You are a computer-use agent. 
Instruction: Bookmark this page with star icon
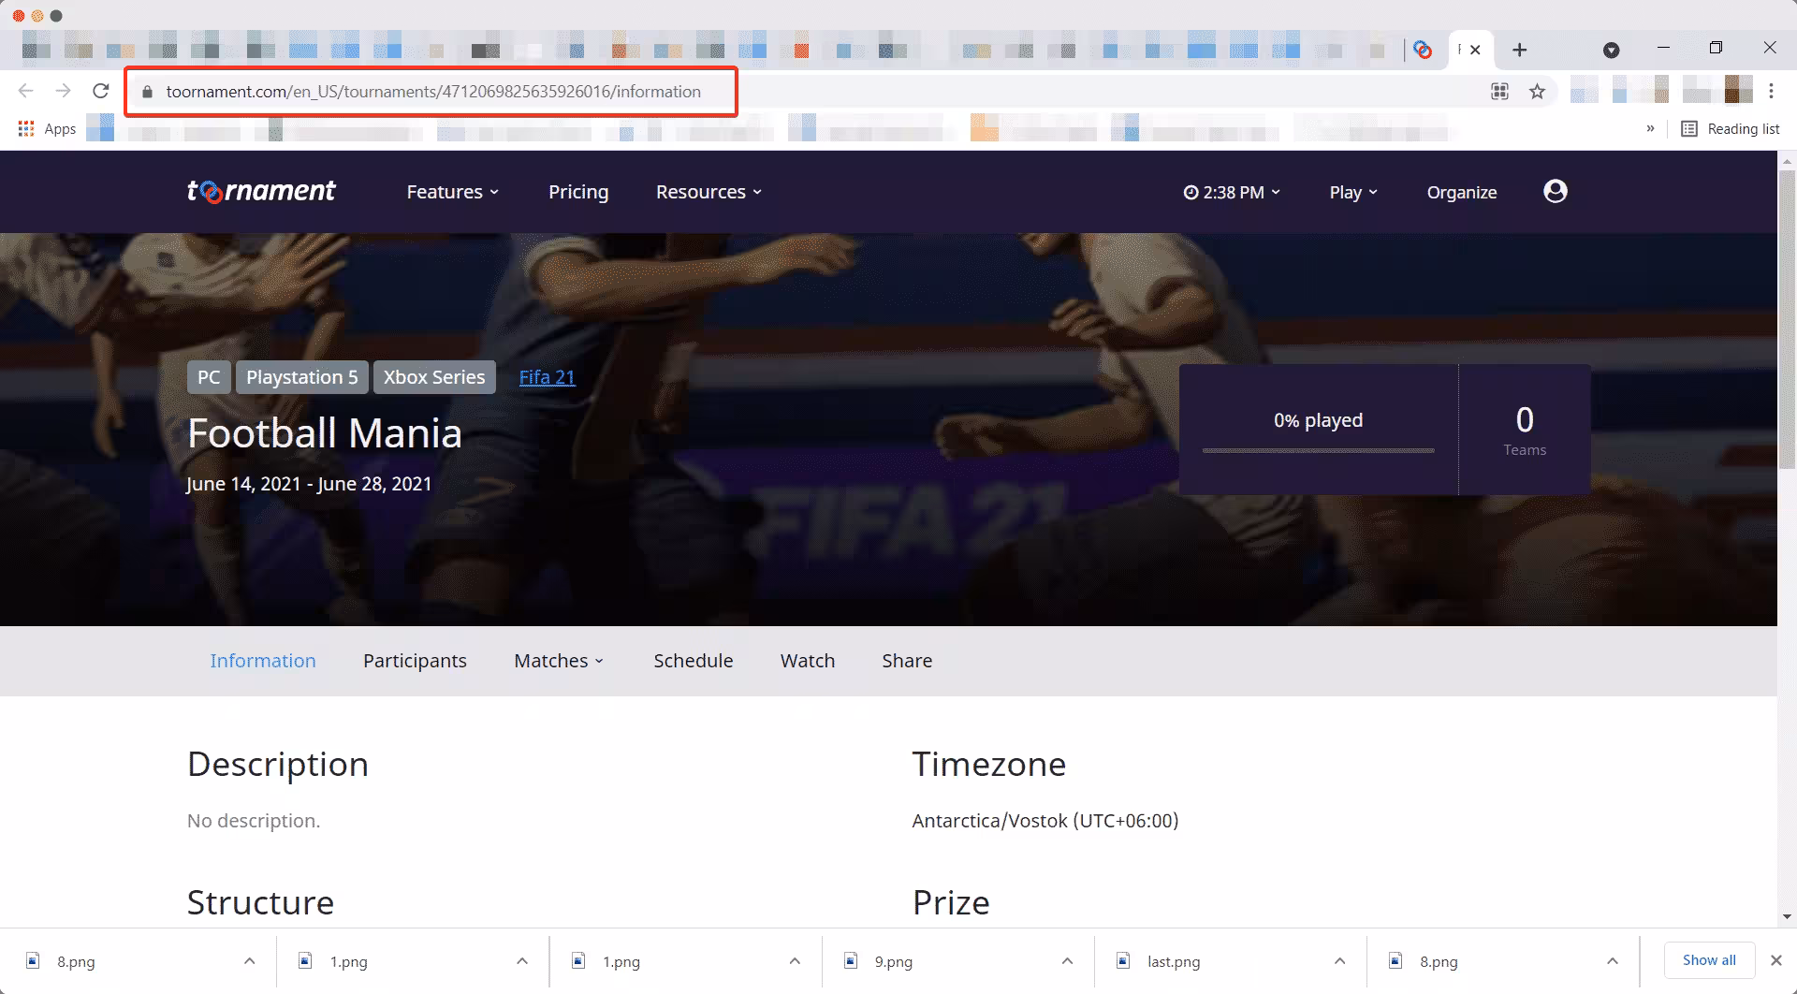[x=1537, y=92]
